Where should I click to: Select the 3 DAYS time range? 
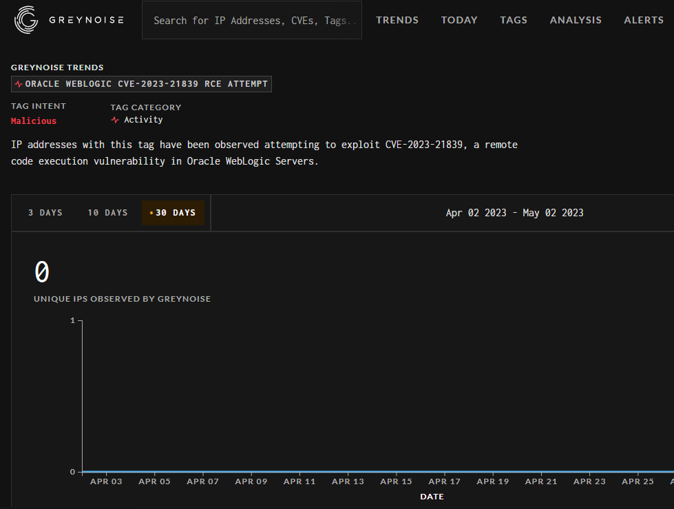(45, 213)
